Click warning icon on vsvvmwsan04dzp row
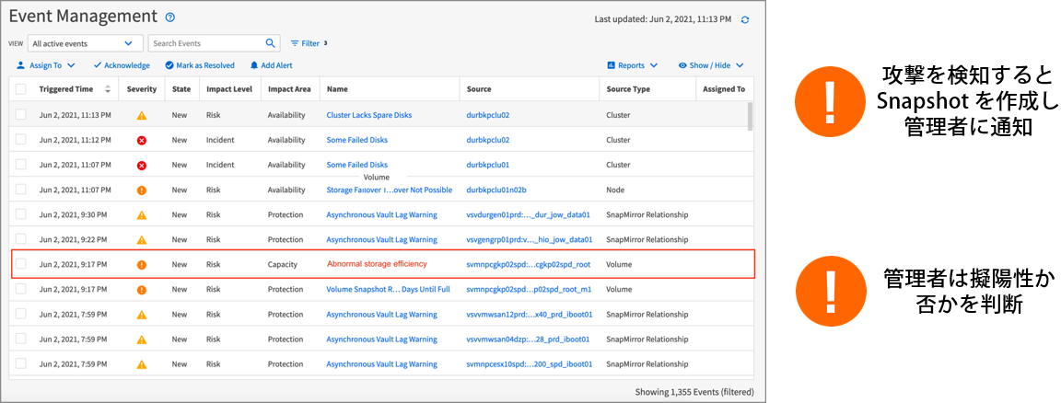This screenshot has height=403, width=1061. click(142, 340)
